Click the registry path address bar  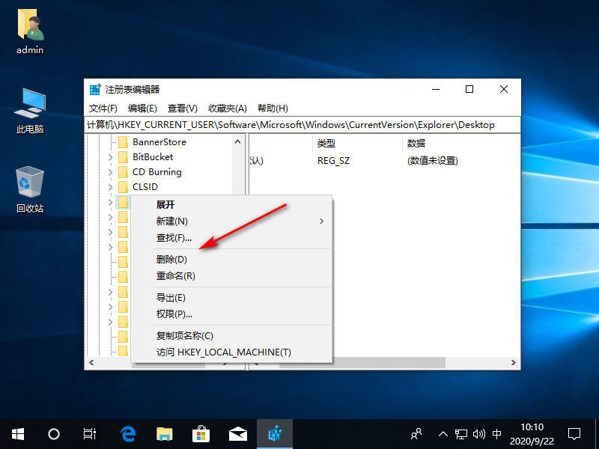click(x=299, y=124)
